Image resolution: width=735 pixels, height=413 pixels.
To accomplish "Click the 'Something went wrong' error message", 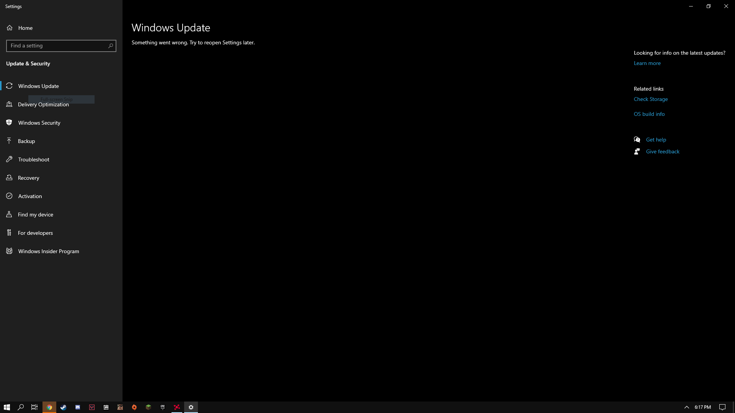I will (x=193, y=43).
